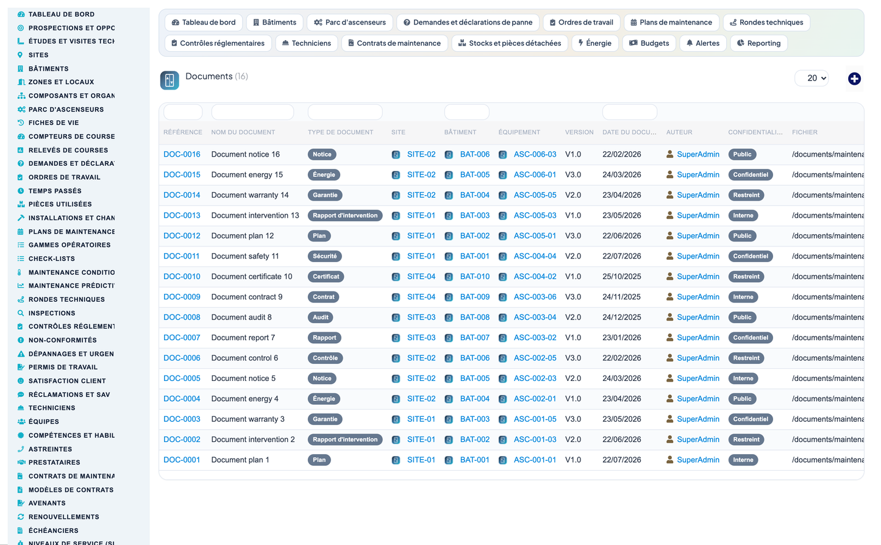This screenshot has width=881, height=545.
Task: Open building BAT-008 link
Action: 475,318
